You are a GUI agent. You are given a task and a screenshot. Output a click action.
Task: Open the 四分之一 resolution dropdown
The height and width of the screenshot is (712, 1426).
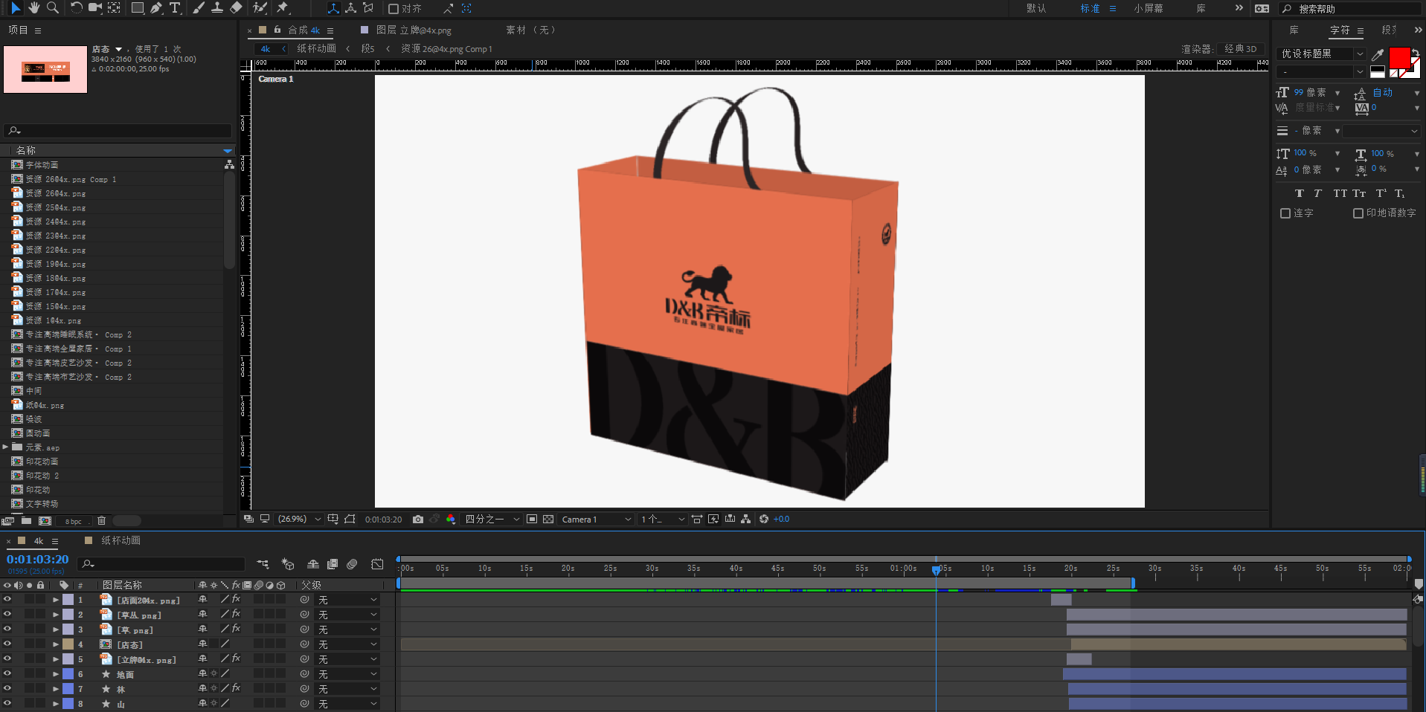(492, 520)
